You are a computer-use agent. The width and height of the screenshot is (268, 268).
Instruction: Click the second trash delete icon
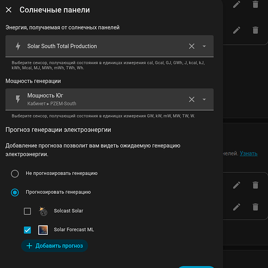[x=255, y=30]
